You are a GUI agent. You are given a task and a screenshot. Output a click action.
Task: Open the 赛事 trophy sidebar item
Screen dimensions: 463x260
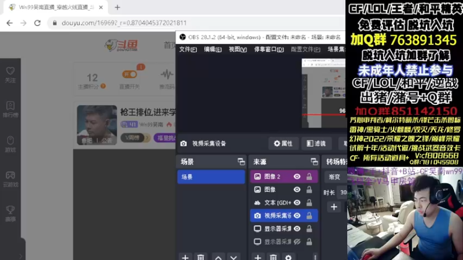10,214
